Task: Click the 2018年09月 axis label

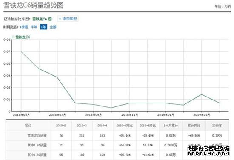Action: click(x=93, y=115)
